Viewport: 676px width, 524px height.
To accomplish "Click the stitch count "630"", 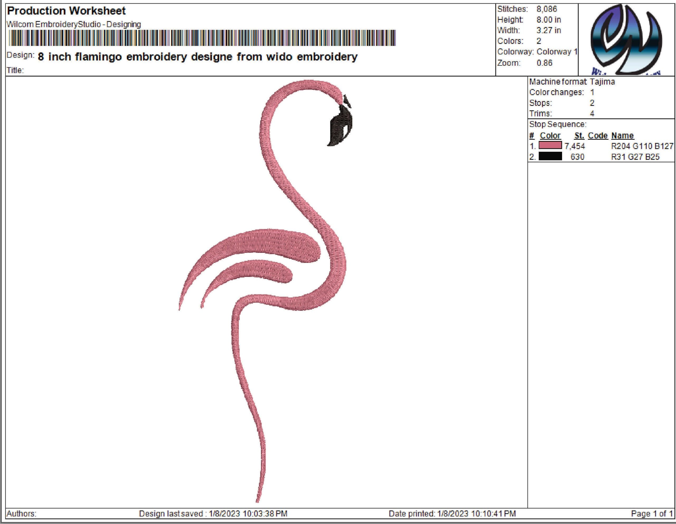I will 577,157.
